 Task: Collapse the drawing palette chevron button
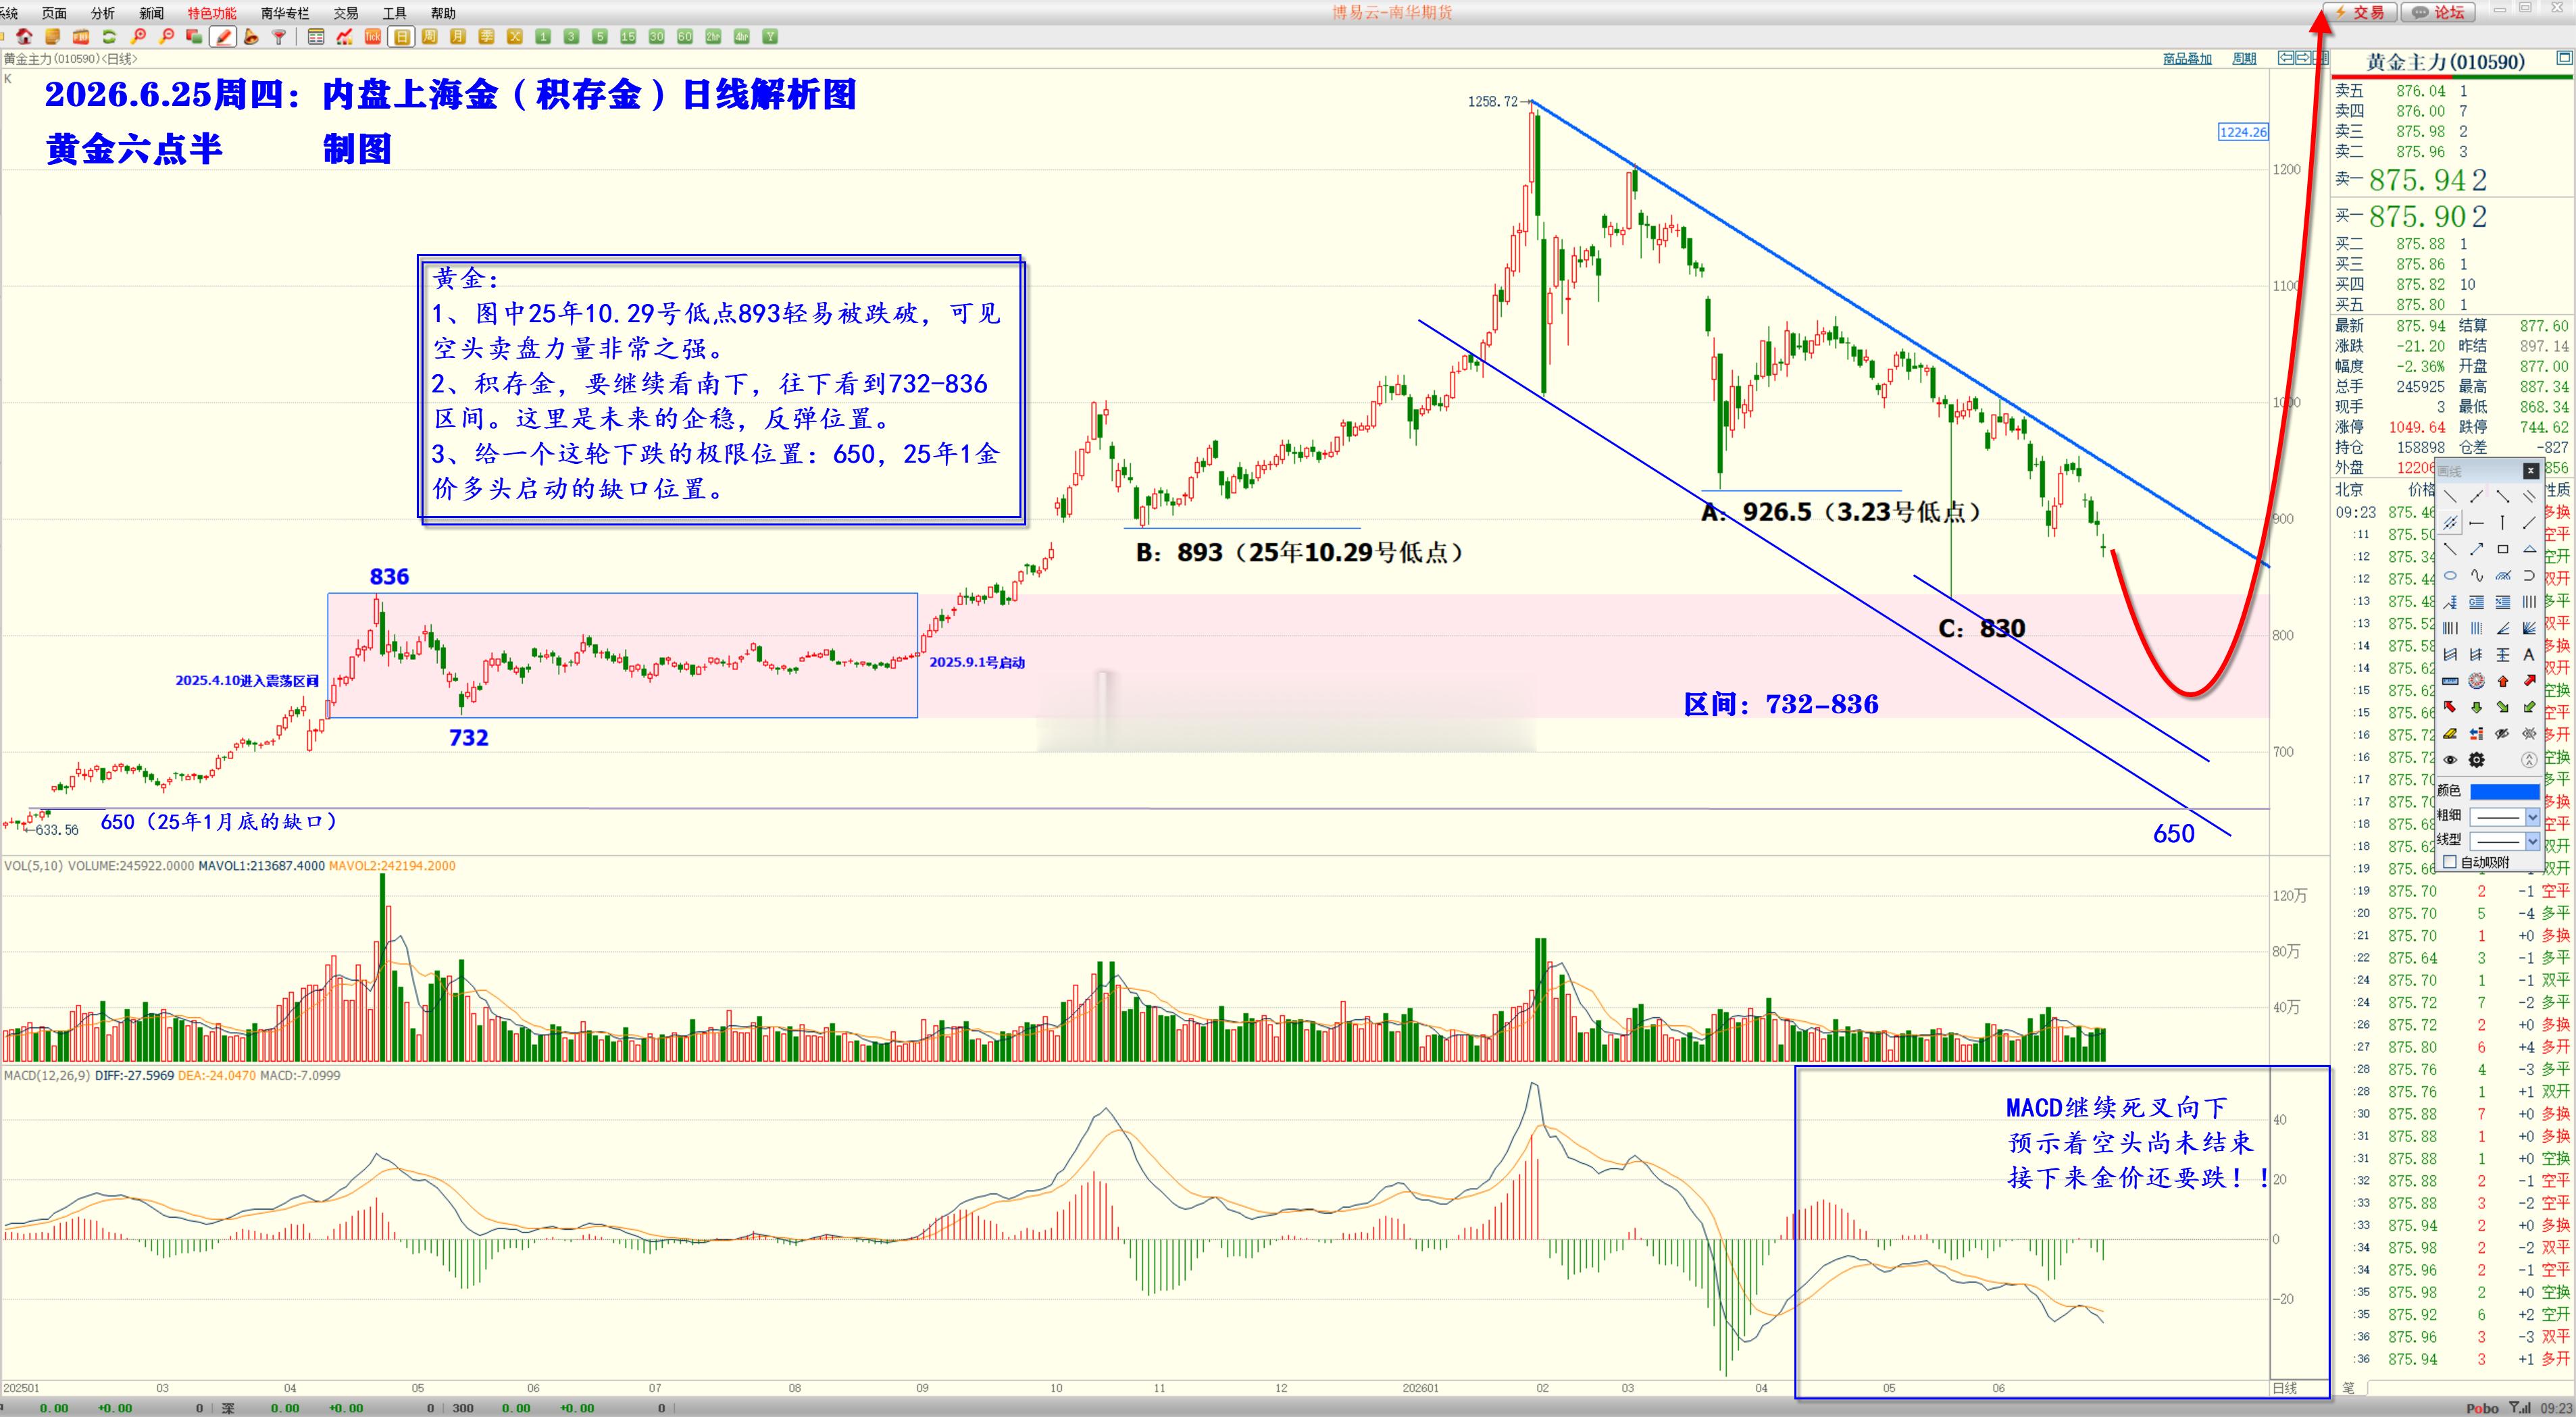[x=2530, y=760]
